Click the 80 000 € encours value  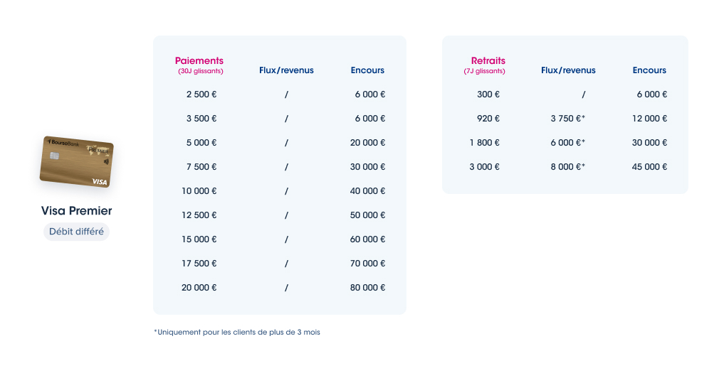(367, 287)
